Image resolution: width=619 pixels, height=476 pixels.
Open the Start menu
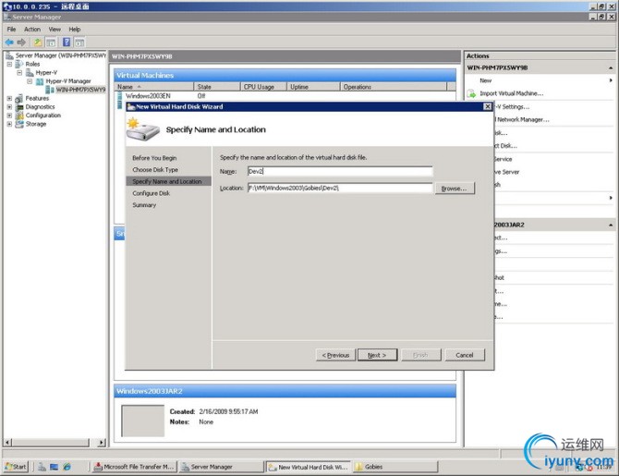click(17, 467)
